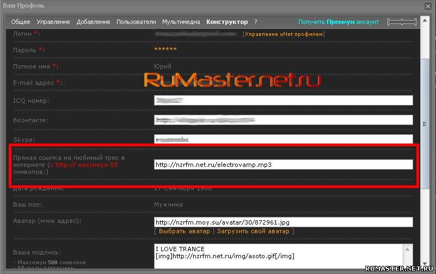Click the Юрий full name text

tap(163, 67)
